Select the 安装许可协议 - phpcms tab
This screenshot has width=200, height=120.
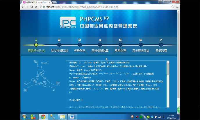[x=36, y=2]
